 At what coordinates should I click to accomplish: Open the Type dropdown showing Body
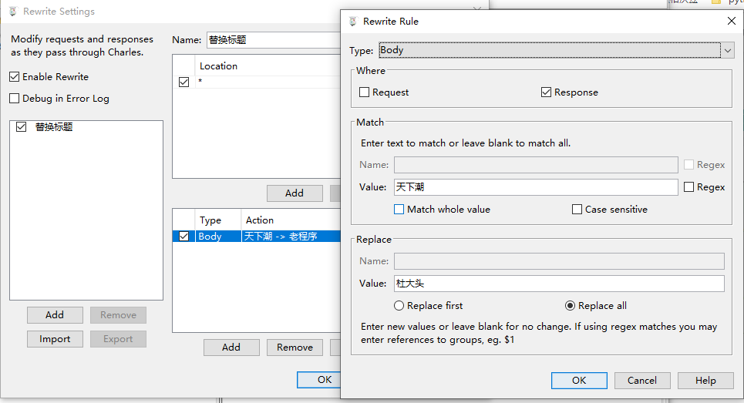[x=728, y=51]
